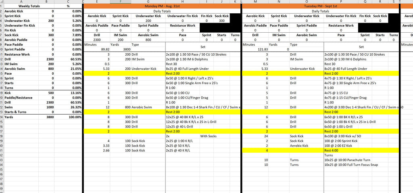
Task: Select the Starts & Turns label cell
Action: pos(16,112)
